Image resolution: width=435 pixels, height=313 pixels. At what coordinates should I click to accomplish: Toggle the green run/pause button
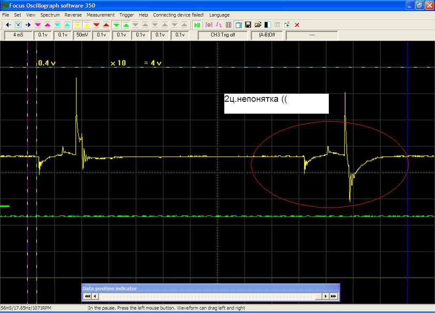tap(197, 25)
